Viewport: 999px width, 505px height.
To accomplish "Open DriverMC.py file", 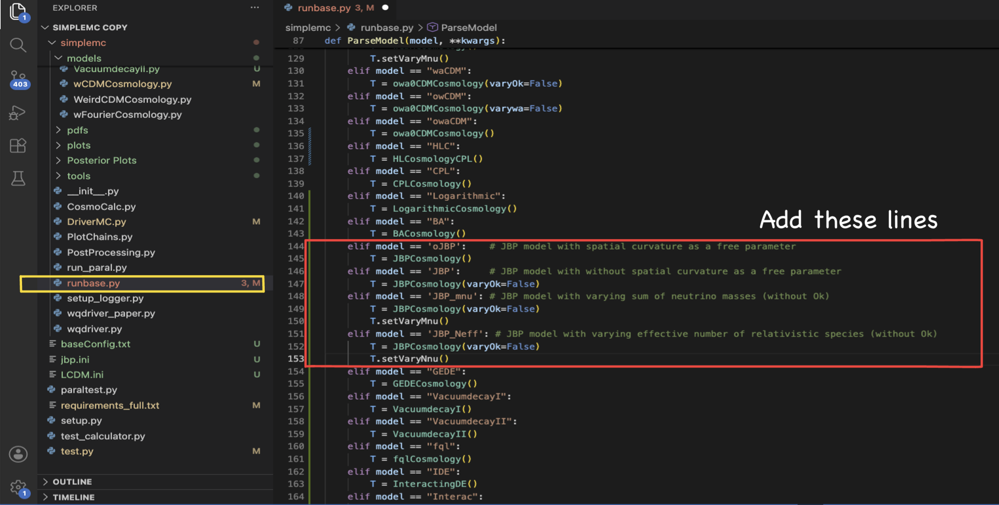I will (x=96, y=222).
